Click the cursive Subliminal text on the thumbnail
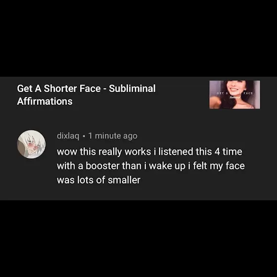This screenshot has width=277, height=277. click(x=234, y=97)
